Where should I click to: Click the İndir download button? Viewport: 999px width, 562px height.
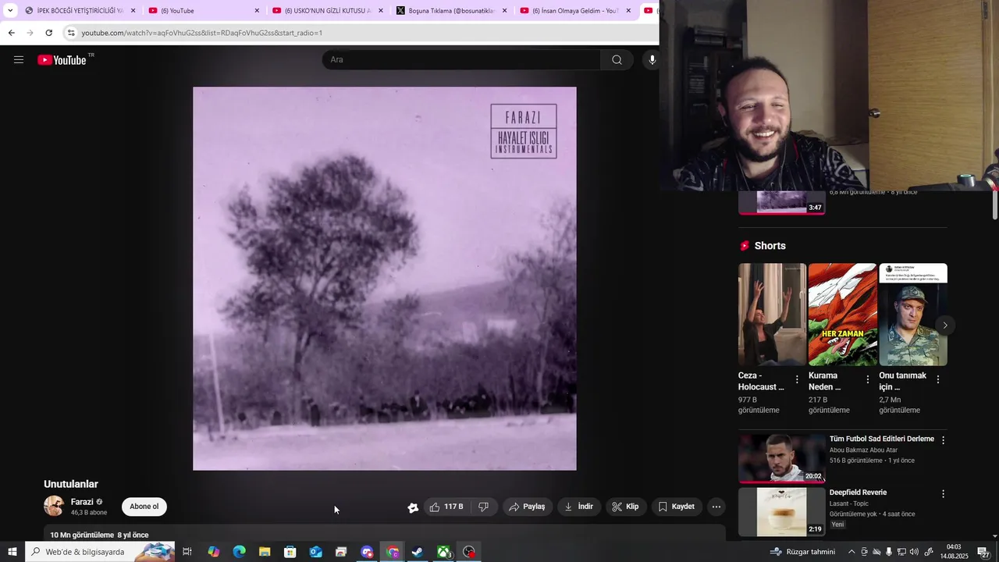(579, 507)
